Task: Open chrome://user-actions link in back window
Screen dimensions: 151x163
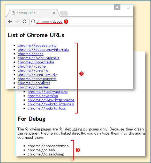Action: coord(48,92)
